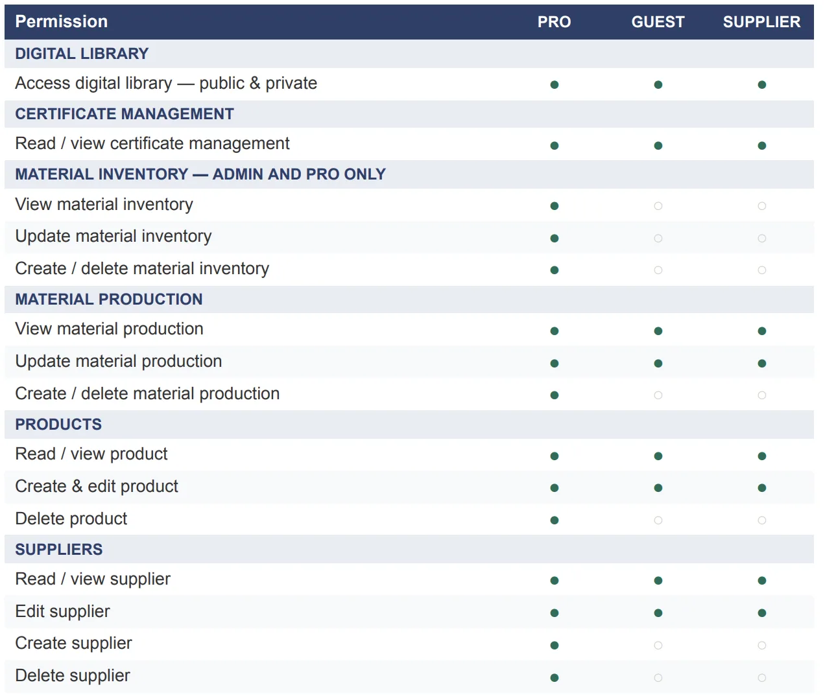This screenshot has width=825, height=700.
Task: Click the "Edit supplier" row label
Action: 63,612
